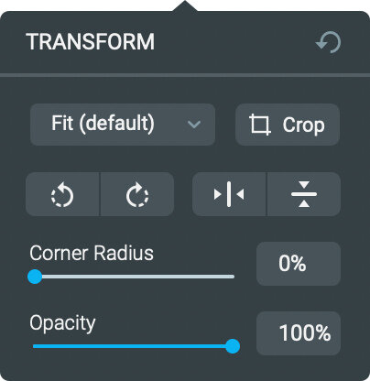Click the Opacity slider handle
Image resolution: width=370 pixels, height=381 pixels.
click(233, 346)
